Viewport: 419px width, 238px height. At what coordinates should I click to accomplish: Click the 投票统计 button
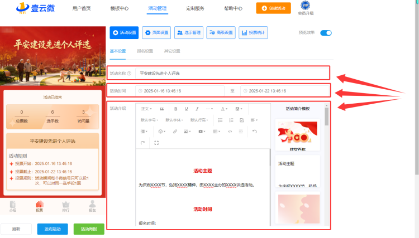[x=253, y=32]
